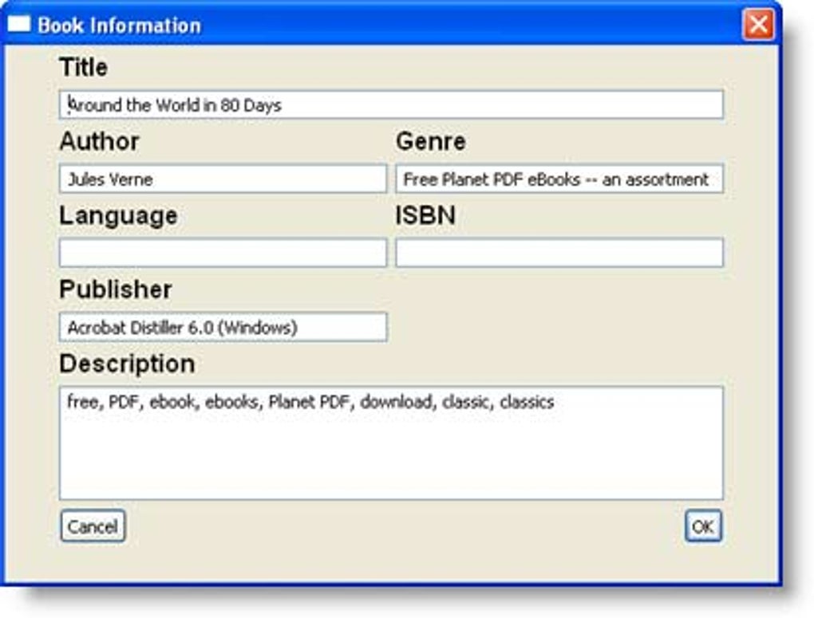814x618 pixels.
Task: Click the Publisher field with Acrobat Distiller
Action: [x=223, y=327]
